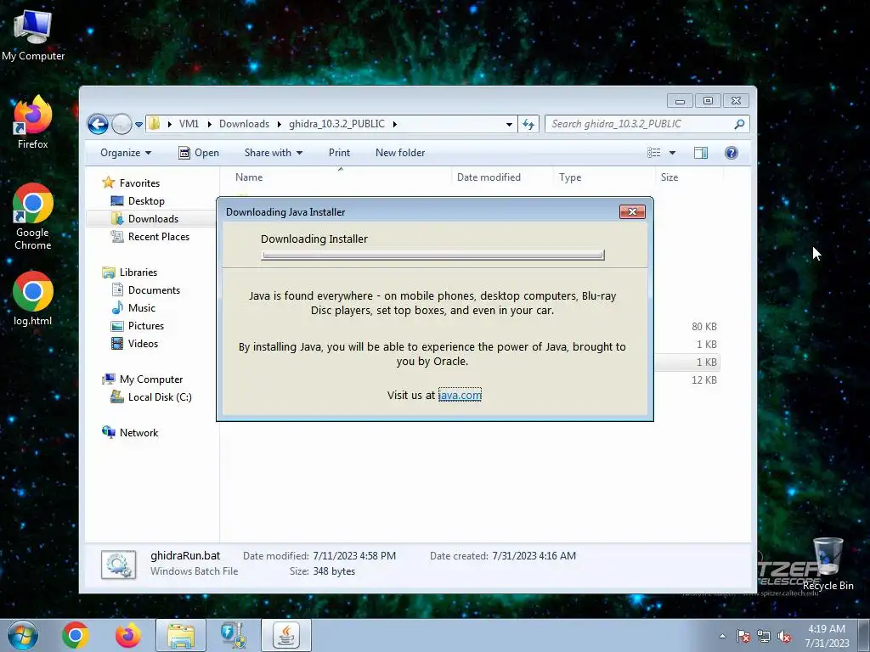
Task: Toggle the preview pane button
Action: click(701, 153)
